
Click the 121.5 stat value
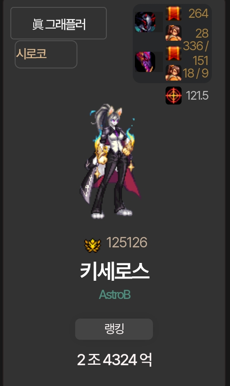(x=197, y=95)
